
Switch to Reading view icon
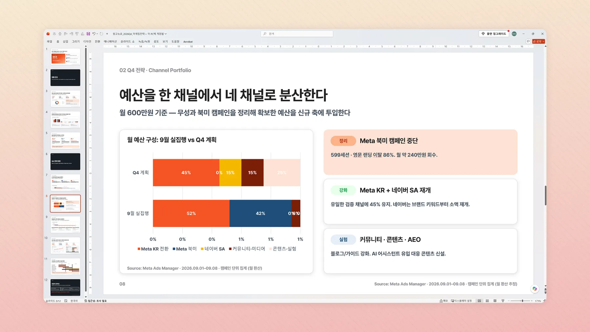click(495, 301)
